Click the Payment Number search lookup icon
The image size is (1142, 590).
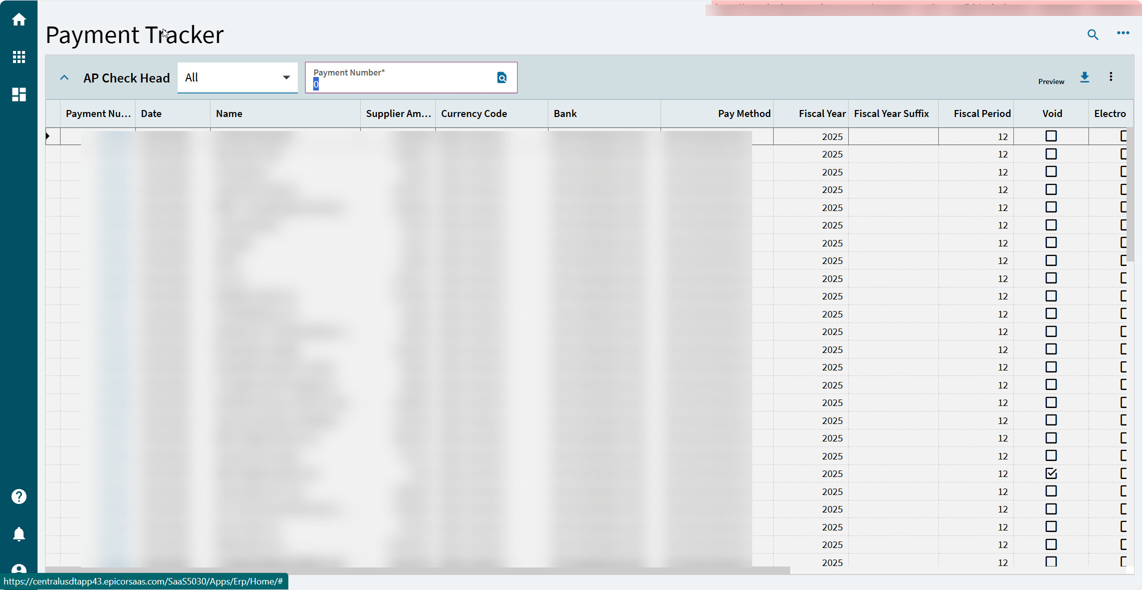click(502, 77)
